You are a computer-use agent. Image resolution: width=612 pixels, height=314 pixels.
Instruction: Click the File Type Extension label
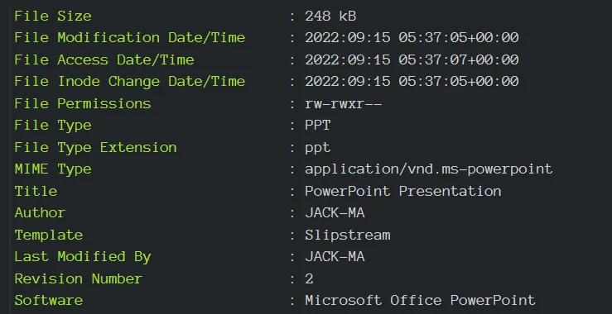[95, 147]
